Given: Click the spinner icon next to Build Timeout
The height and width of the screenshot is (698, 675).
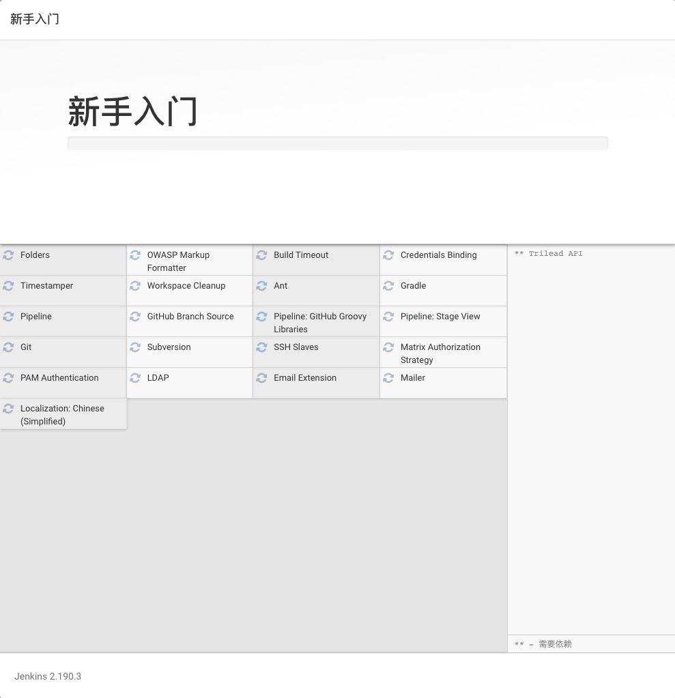Looking at the screenshot, I should [262, 255].
